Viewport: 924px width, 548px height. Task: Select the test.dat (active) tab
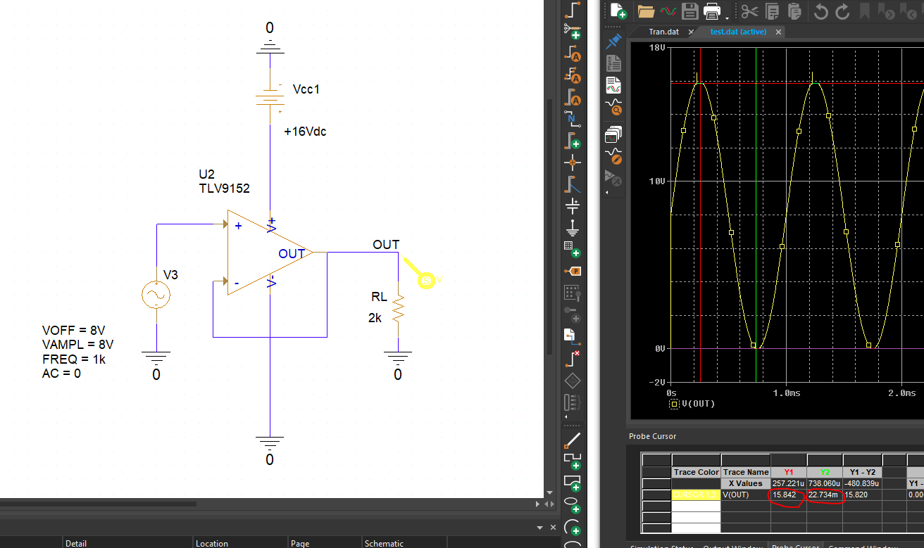click(738, 32)
